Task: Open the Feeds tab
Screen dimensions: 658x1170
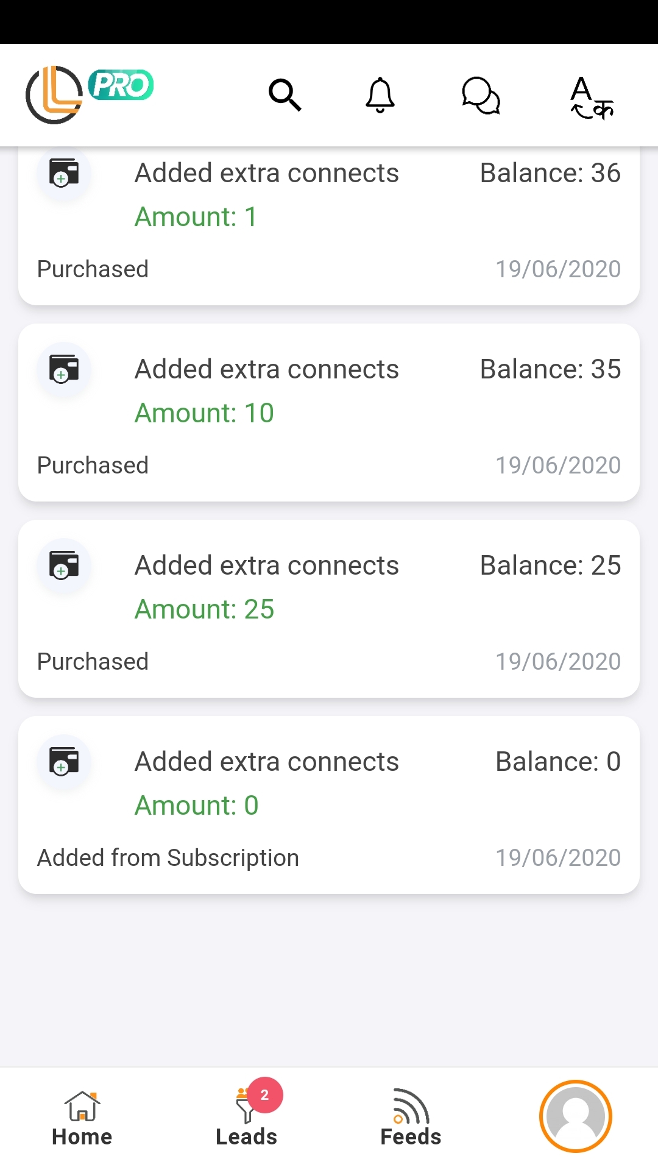Action: click(411, 1119)
